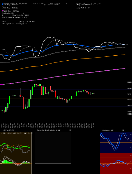Click the 1362.73 price axis label
Viewport: 132px width, 174px height.
pyautogui.click(x=129, y=105)
